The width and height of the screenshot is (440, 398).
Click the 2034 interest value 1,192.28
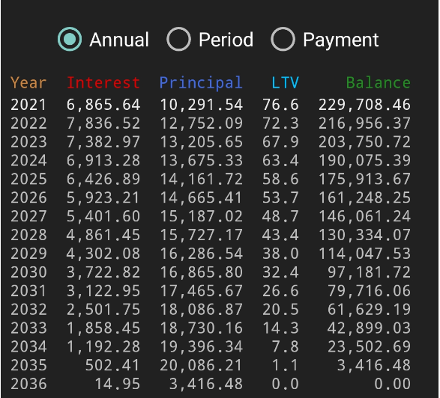click(x=103, y=346)
